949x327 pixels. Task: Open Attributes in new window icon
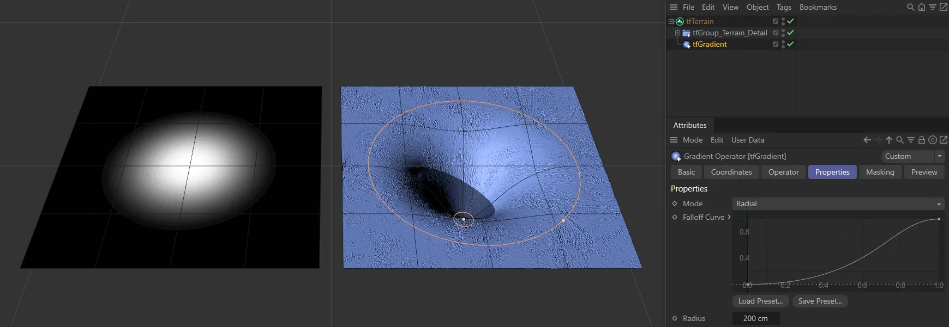click(944, 140)
